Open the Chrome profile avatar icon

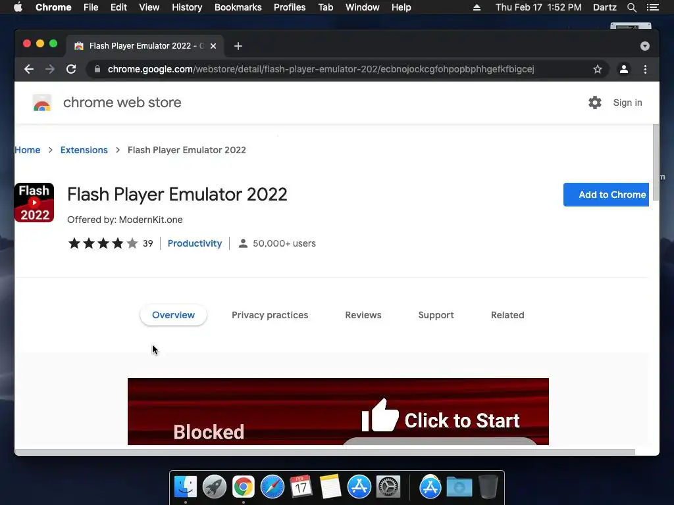[624, 69]
